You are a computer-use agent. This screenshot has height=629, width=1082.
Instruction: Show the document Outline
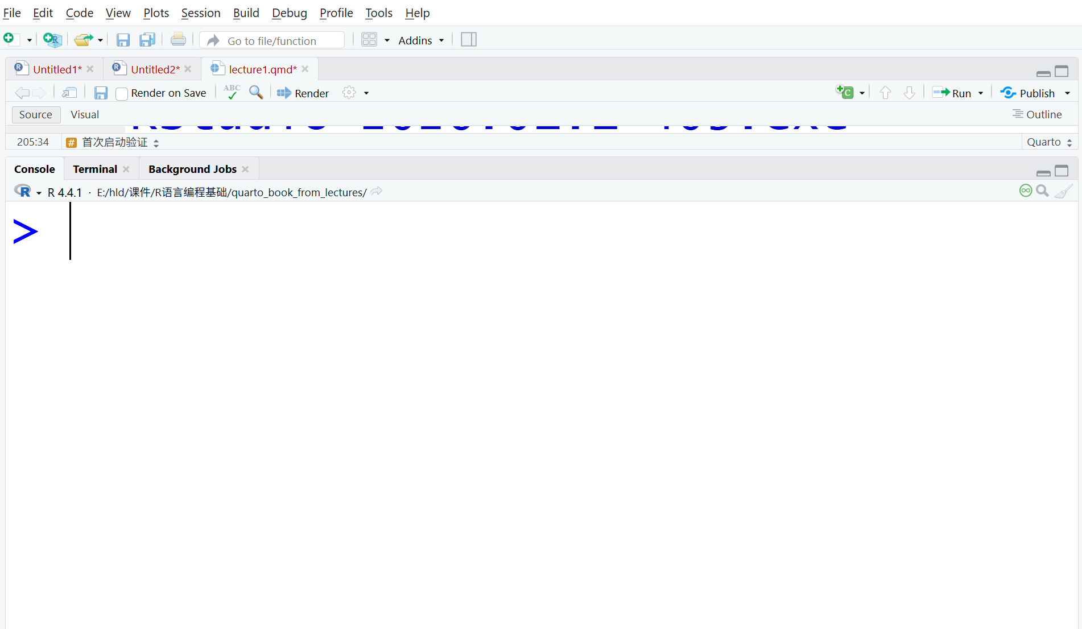click(x=1037, y=114)
